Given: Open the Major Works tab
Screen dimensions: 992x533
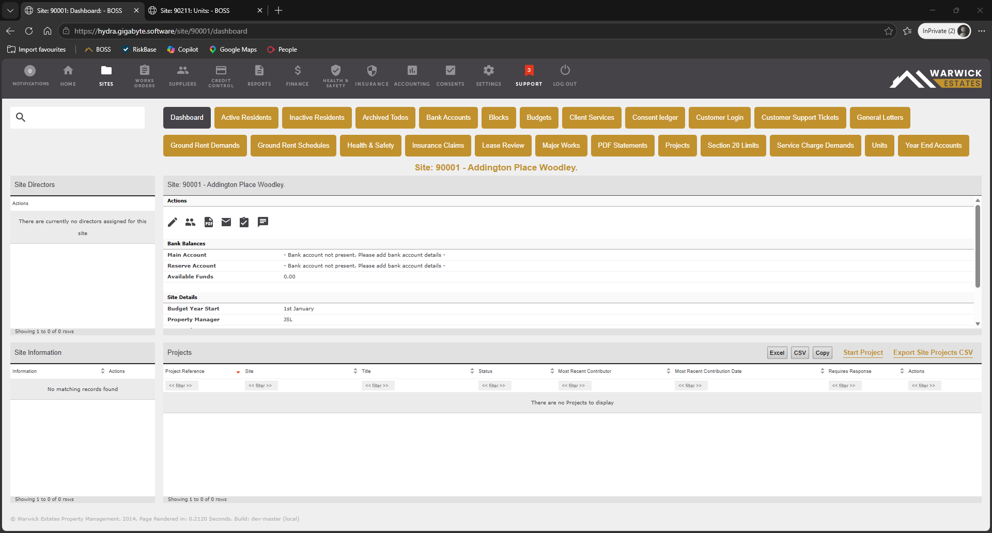Looking at the screenshot, I should [561, 146].
